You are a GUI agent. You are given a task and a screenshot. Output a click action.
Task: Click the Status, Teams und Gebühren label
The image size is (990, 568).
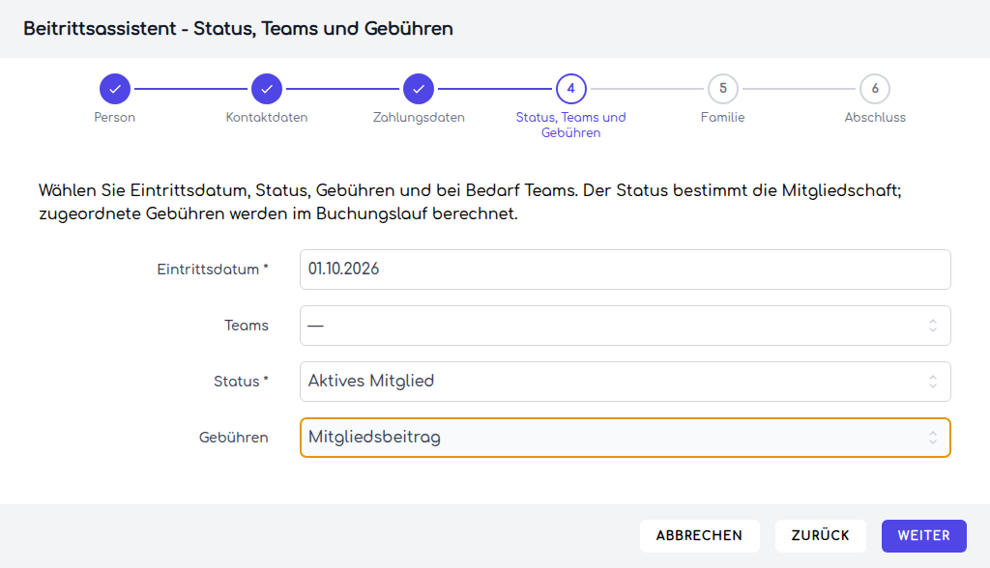tap(570, 125)
